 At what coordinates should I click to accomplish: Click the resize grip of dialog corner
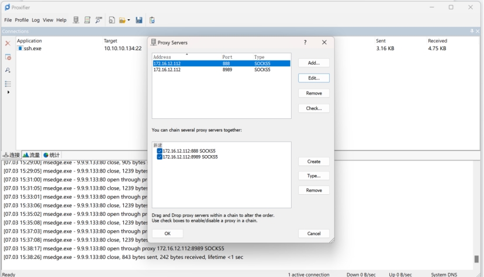[x=332, y=240]
